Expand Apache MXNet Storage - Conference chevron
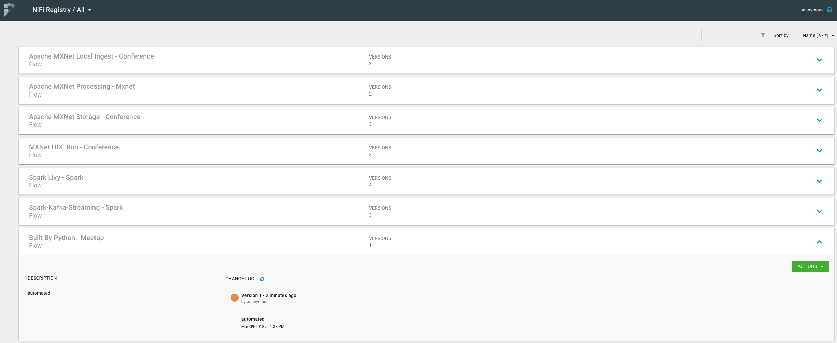This screenshot has height=343, width=837. (819, 121)
